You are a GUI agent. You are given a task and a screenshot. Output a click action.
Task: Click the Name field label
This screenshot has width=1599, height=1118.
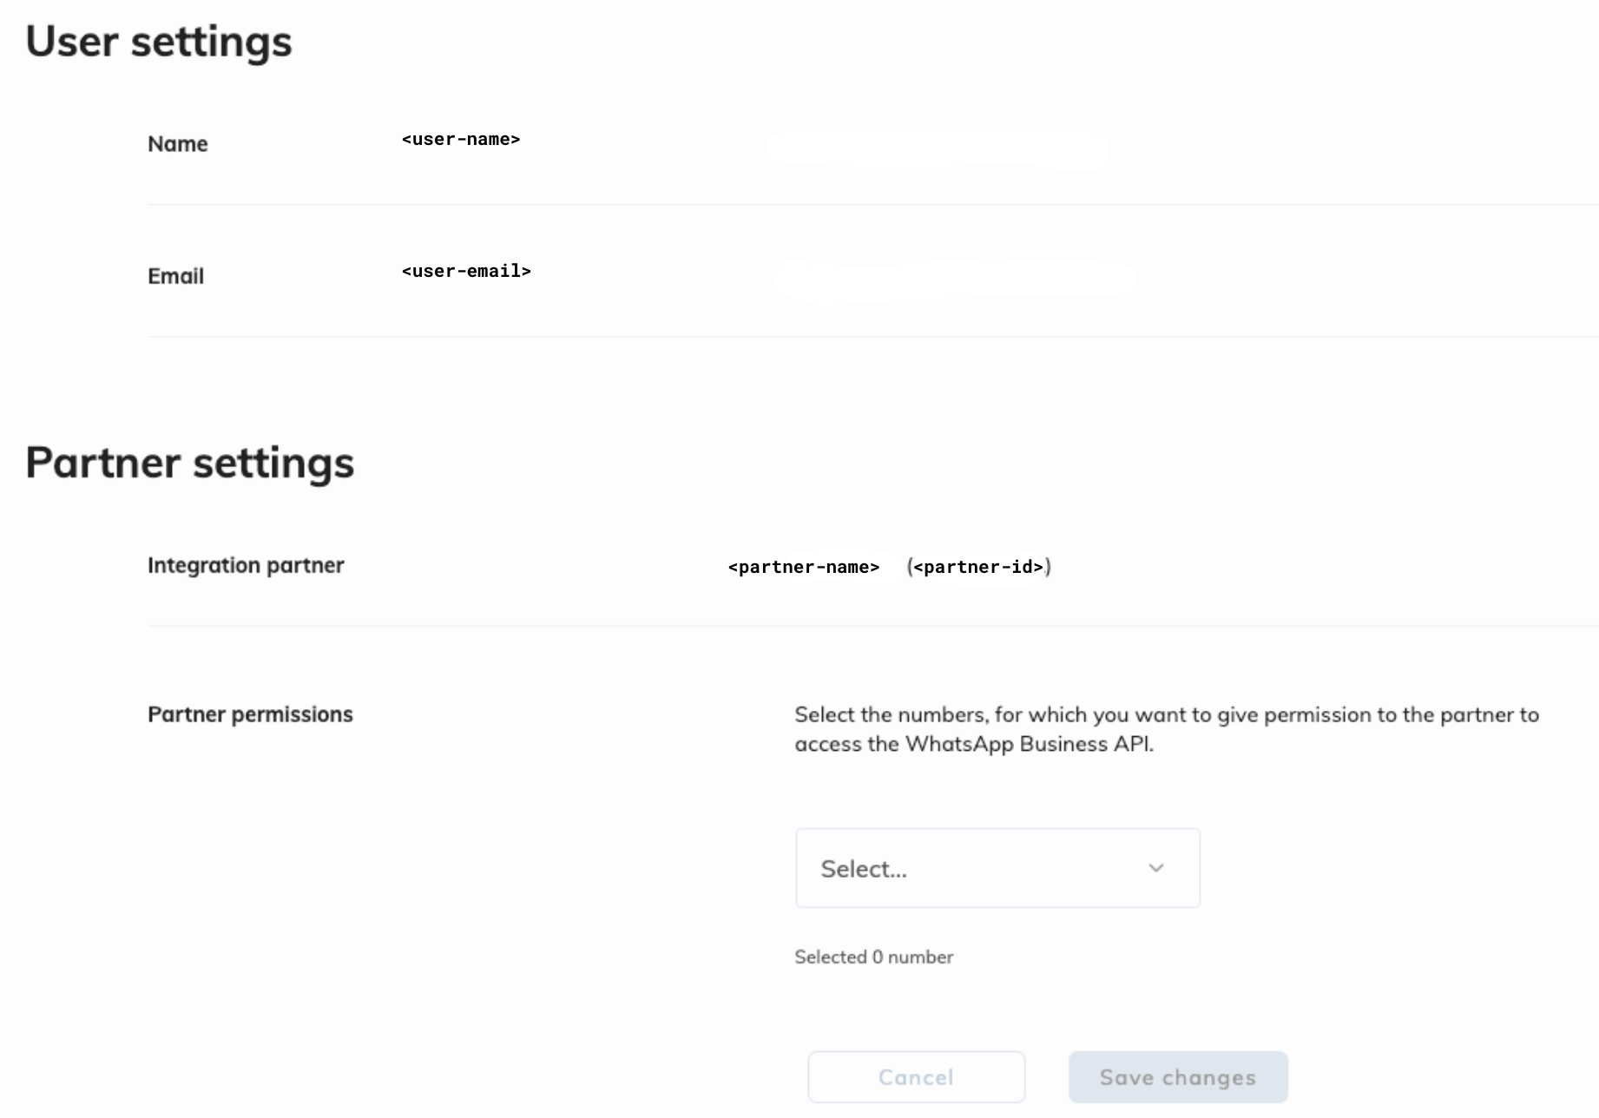[x=177, y=144]
